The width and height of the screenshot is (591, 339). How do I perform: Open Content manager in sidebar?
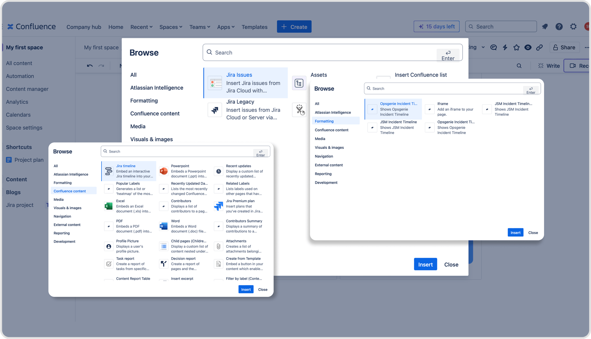coord(27,89)
